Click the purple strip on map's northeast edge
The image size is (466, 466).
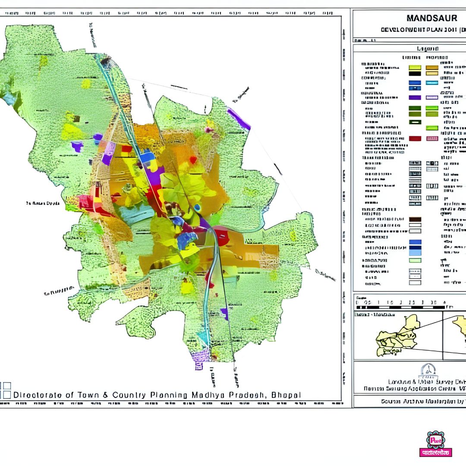pos(239,119)
